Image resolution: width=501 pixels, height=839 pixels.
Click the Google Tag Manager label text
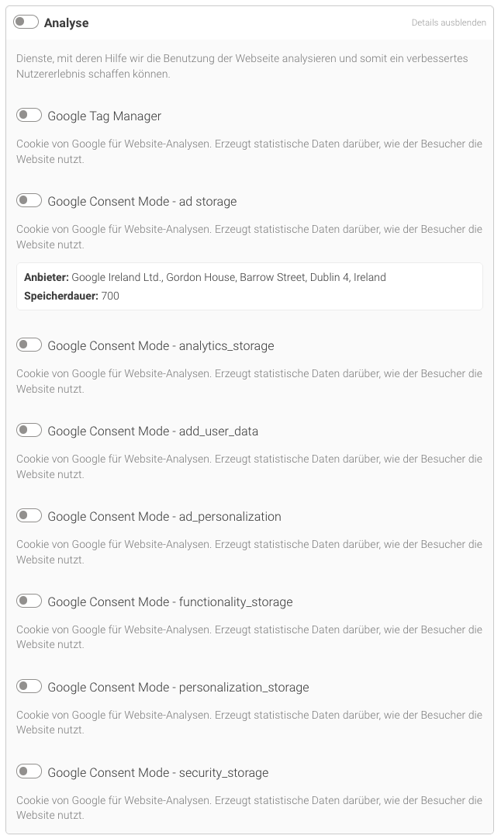(x=105, y=116)
